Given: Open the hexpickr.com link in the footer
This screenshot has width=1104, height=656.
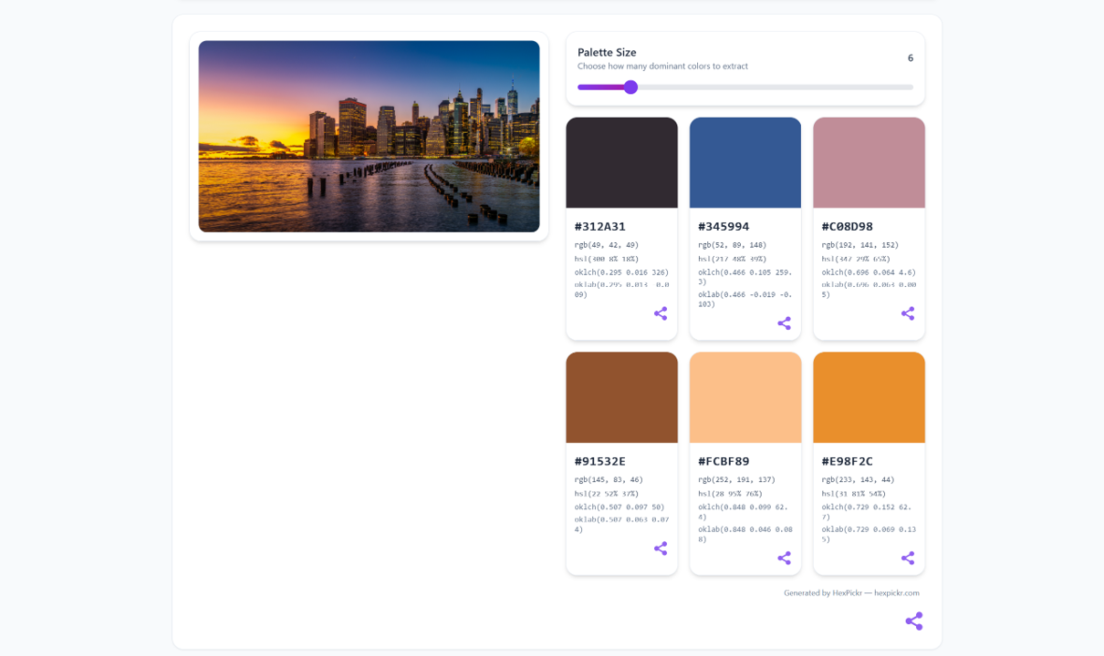Looking at the screenshot, I should (x=895, y=592).
